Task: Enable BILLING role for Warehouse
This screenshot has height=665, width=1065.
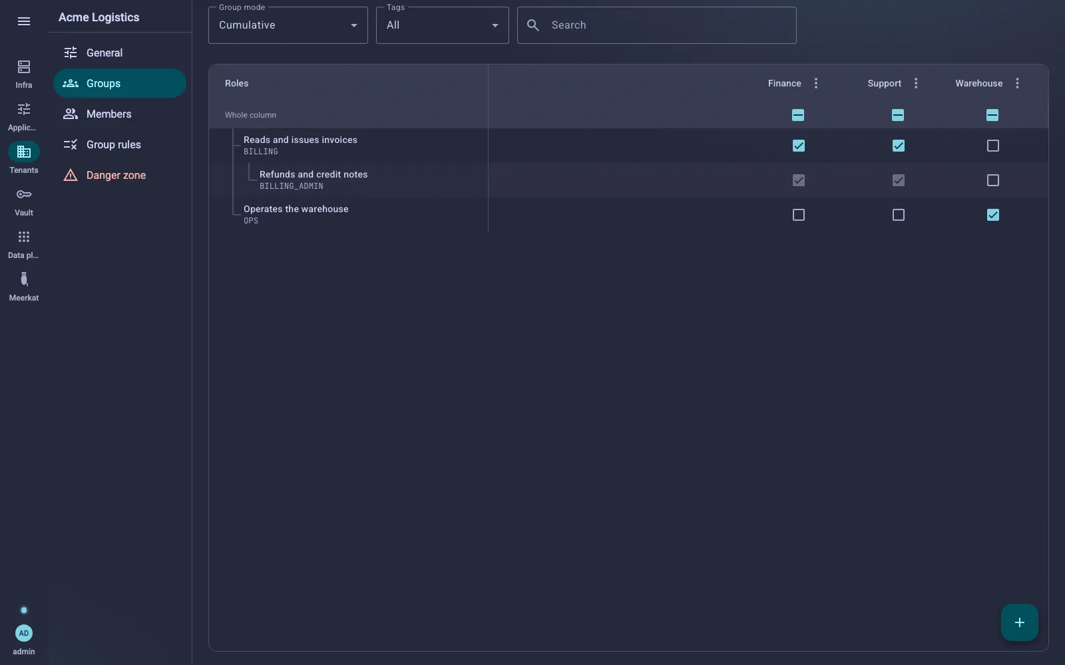Action: 993,146
